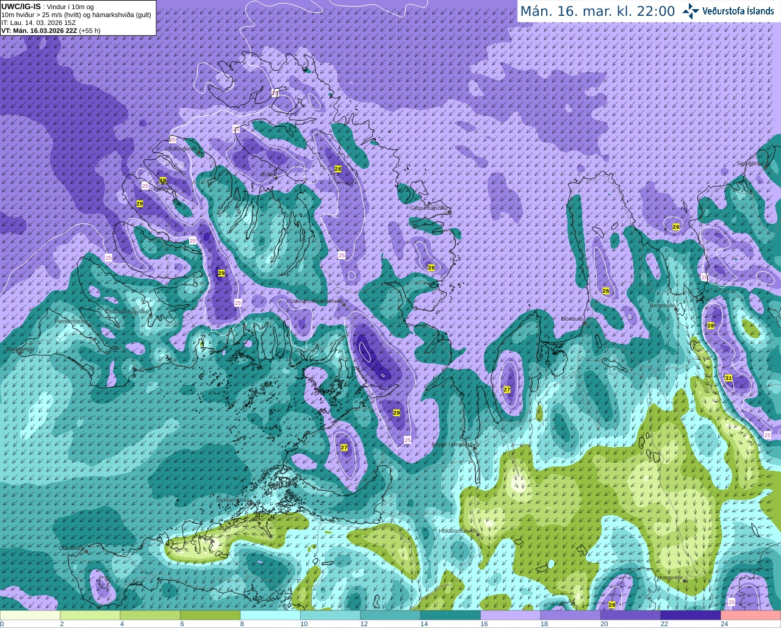781x628 pixels.
Task: Click the Hveravellir station label
Action: 670,577
